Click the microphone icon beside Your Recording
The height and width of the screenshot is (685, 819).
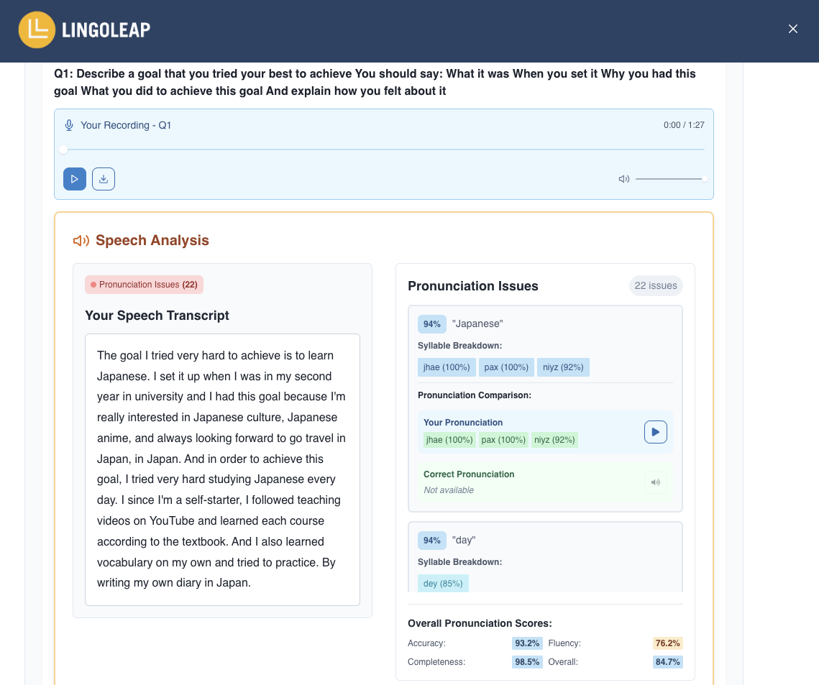69,125
